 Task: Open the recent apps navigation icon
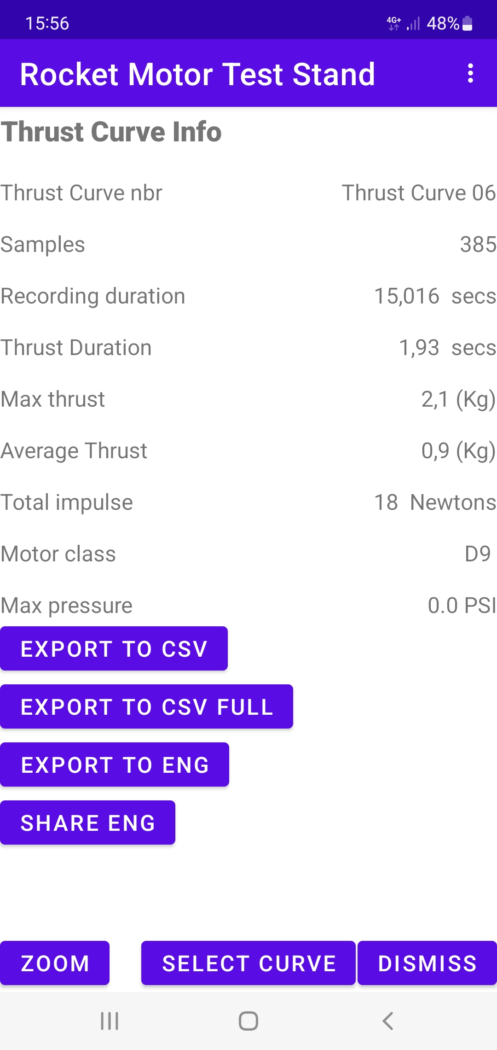[110, 1021]
